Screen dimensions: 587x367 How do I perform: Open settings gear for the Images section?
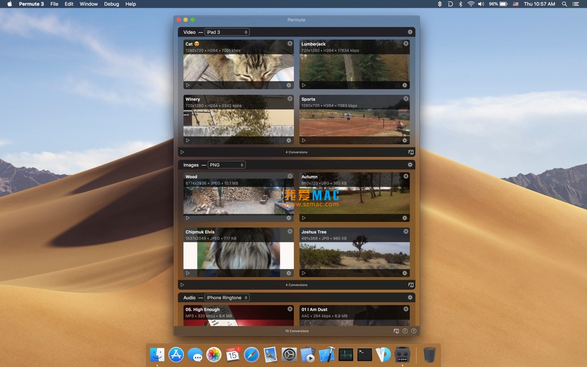tap(410, 165)
